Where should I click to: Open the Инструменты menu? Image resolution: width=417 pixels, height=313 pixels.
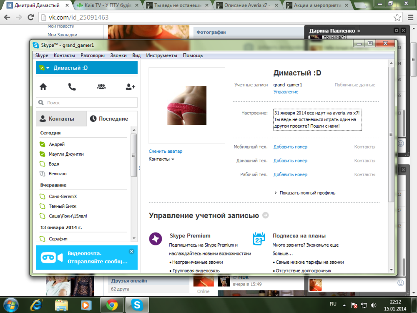click(161, 56)
